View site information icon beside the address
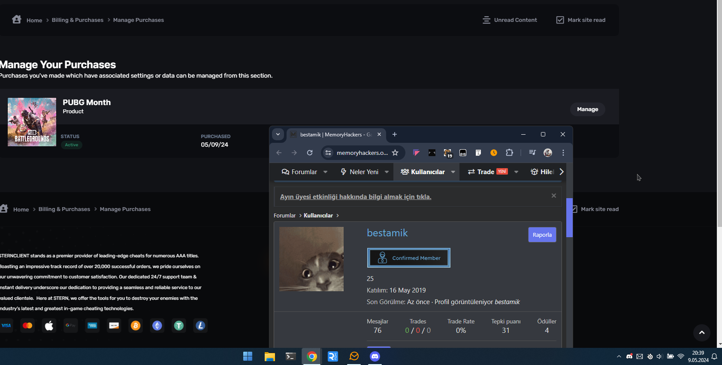The width and height of the screenshot is (722, 365). point(328,153)
